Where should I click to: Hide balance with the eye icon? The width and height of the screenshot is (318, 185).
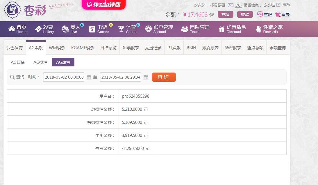(x=212, y=14)
